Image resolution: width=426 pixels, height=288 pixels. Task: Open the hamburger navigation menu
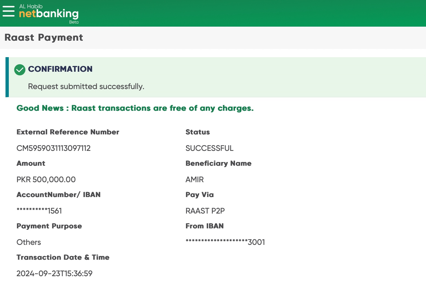point(9,12)
